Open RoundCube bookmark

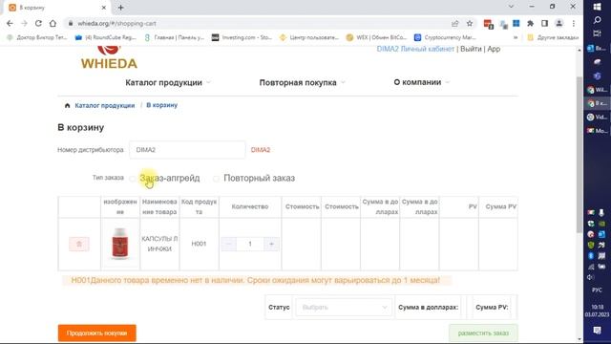(106, 37)
